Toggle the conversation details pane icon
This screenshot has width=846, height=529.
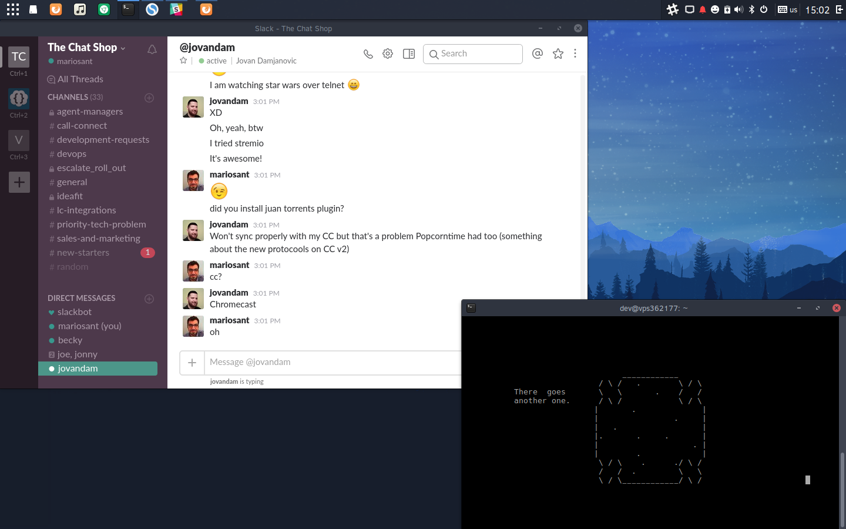pos(409,53)
